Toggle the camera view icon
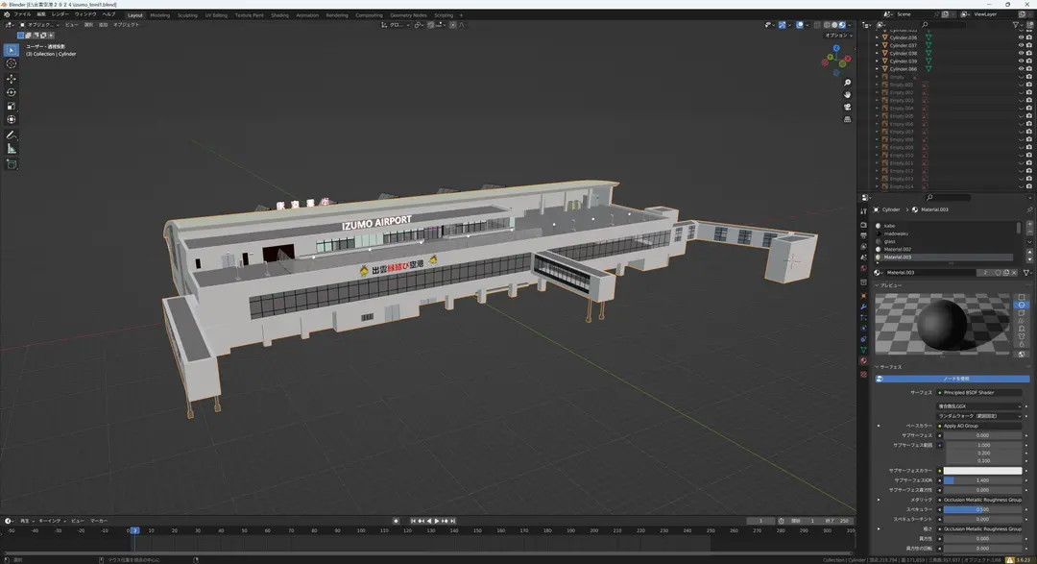This screenshot has width=1037, height=564. 847,107
